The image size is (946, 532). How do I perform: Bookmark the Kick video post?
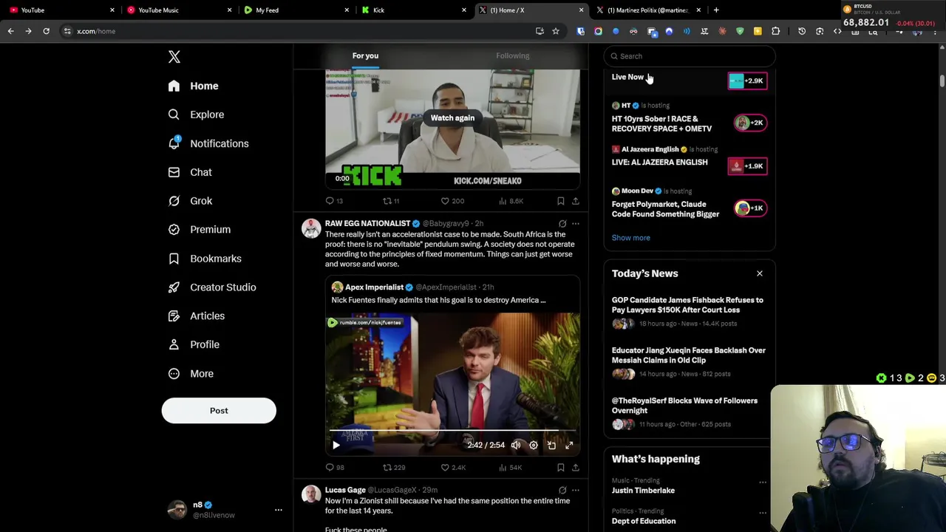pyautogui.click(x=560, y=201)
